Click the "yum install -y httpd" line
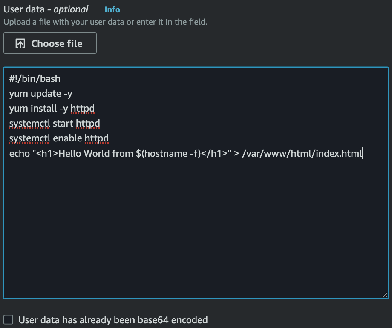The image size is (392, 328). 52,109
